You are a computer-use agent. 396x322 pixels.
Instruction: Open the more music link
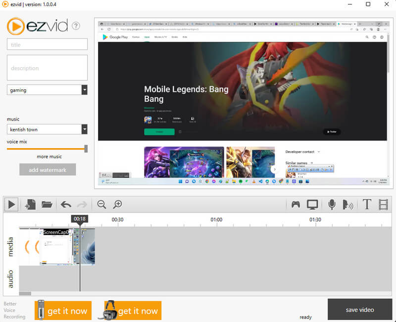click(49, 157)
